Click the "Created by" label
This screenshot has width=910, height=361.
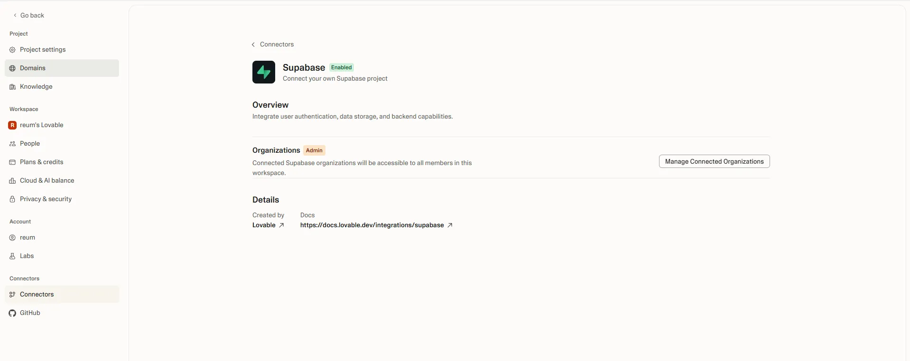point(268,215)
